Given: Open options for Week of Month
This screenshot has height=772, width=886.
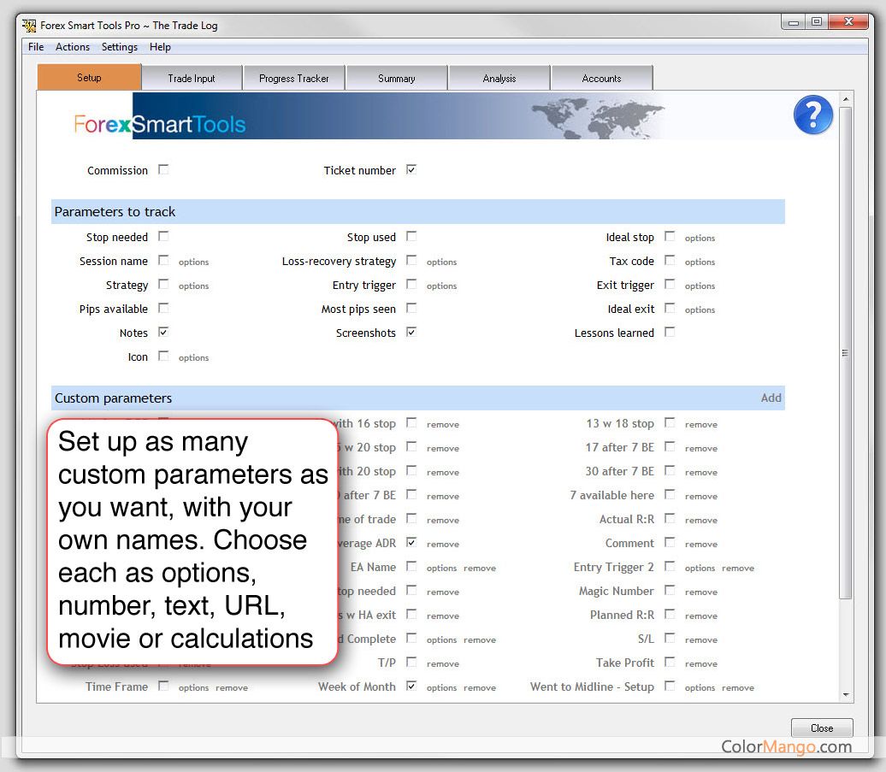Looking at the screenshot, I should click(x=442, y=688).
